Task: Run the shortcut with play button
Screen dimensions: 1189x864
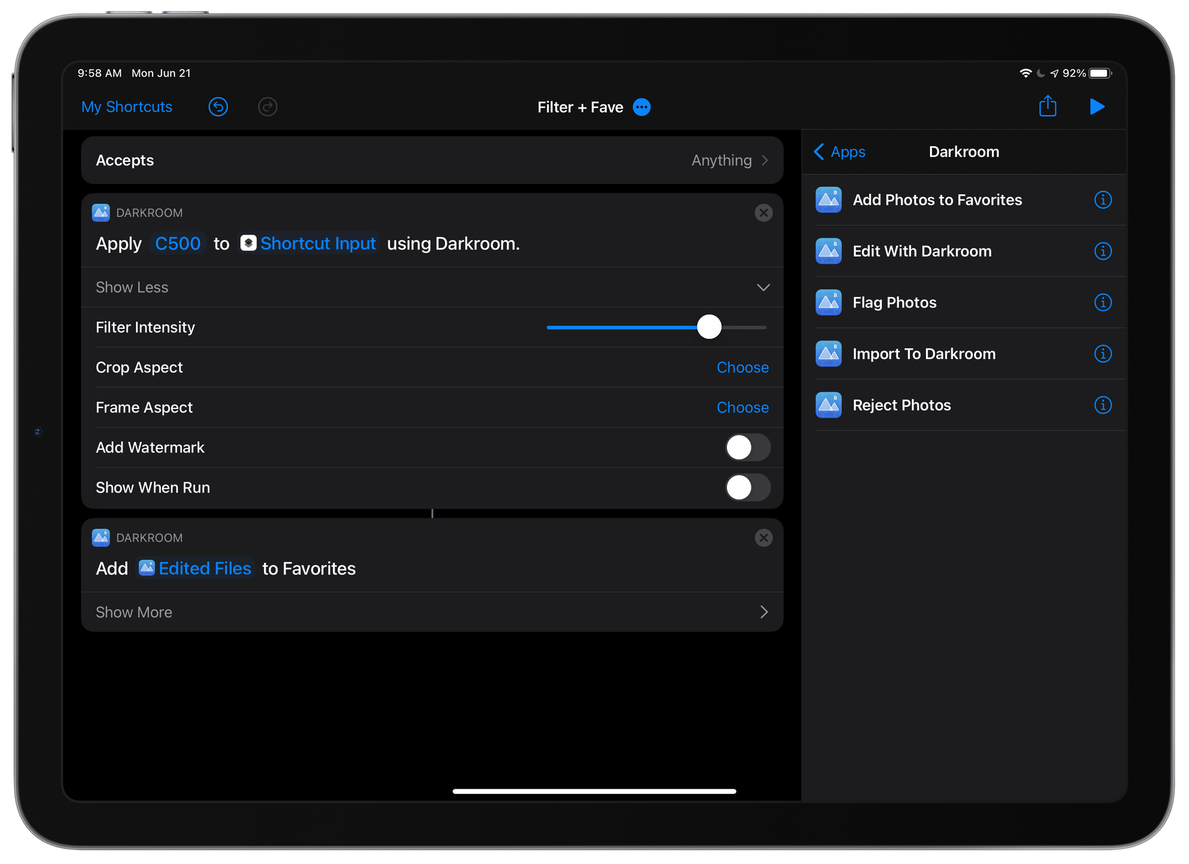Action: point(1097,107)
